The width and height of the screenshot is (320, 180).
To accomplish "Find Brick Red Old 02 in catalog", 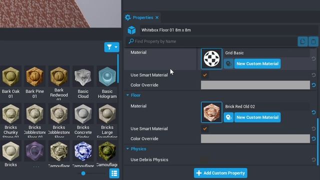I will [x=228, y=117].
